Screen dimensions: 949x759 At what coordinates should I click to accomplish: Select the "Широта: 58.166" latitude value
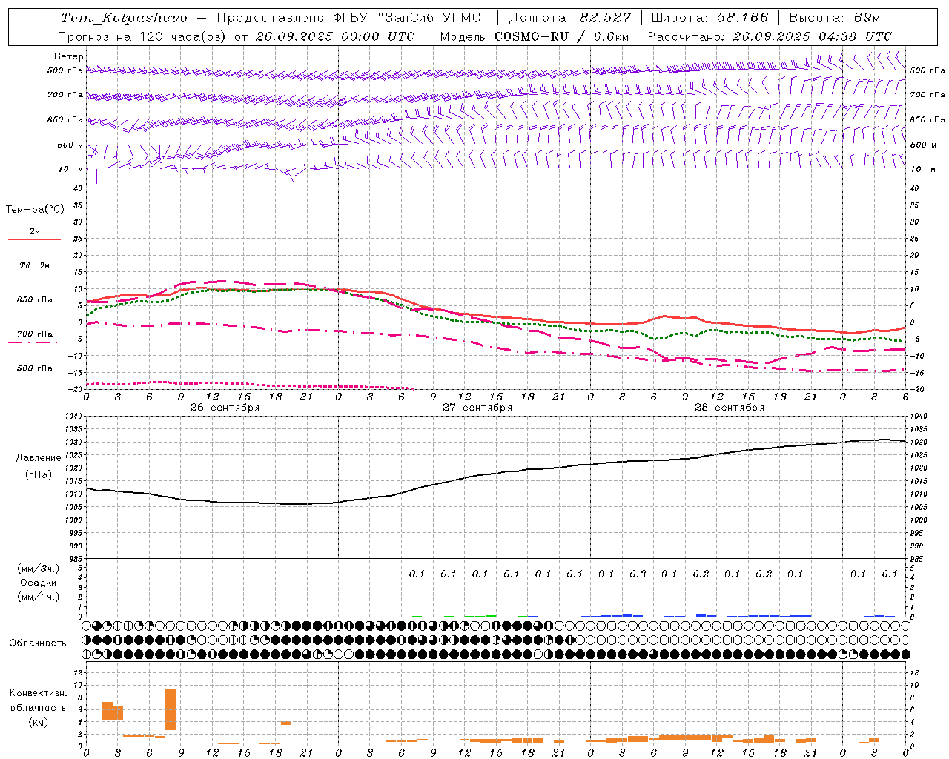click(710, 18)
